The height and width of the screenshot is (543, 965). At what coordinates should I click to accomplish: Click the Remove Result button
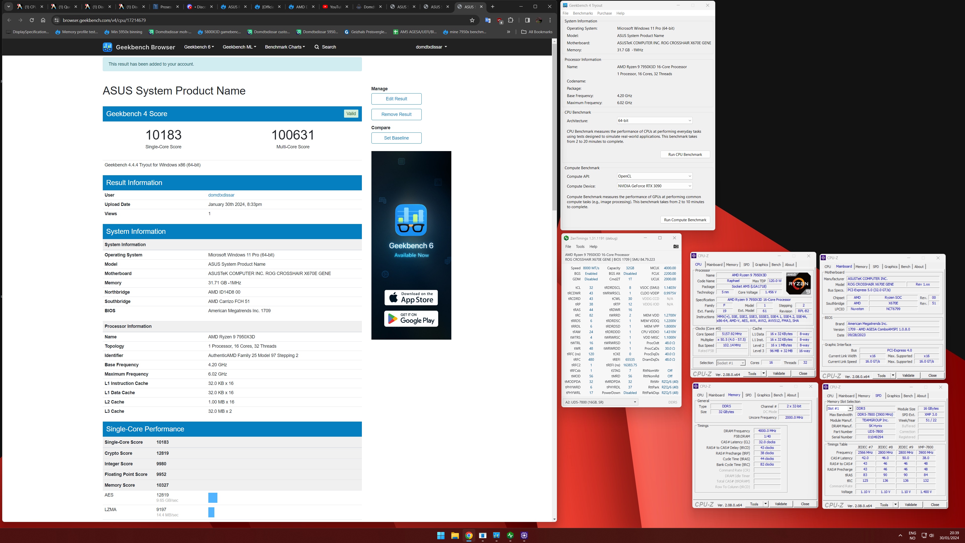click(x=396, y=114)
